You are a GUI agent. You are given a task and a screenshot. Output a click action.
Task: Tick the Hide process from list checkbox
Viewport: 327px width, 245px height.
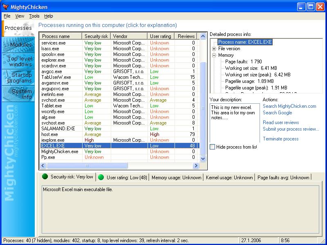pos(212,147)
